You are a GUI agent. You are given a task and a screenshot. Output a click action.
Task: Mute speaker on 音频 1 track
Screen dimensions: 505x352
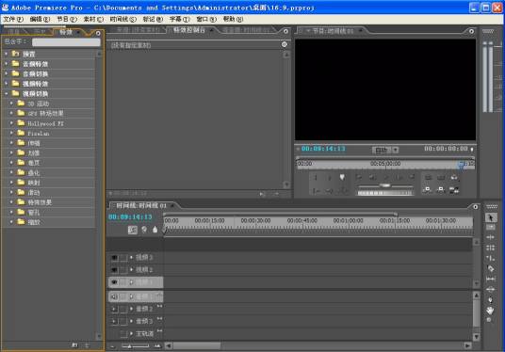(x=114, y=296)
